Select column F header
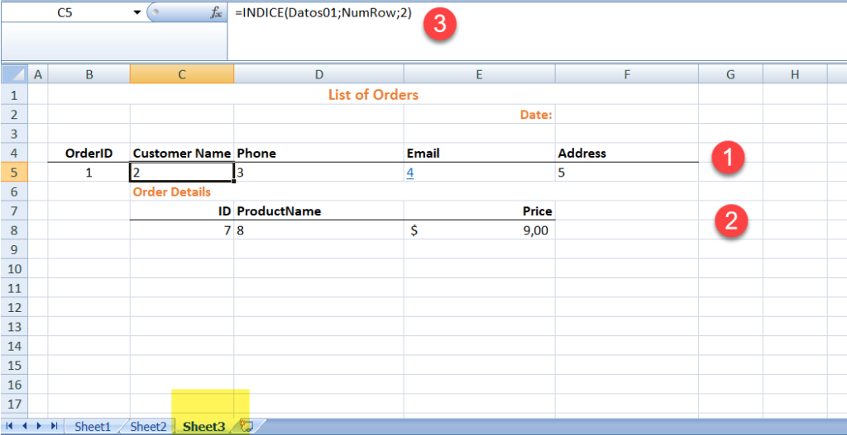Image resolution: width=847 pixels, height=435 pixels. [x=627, y=75]
